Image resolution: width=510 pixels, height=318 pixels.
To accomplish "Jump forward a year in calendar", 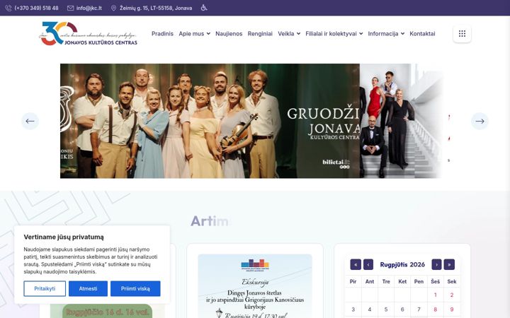I will tap(449, 264).
